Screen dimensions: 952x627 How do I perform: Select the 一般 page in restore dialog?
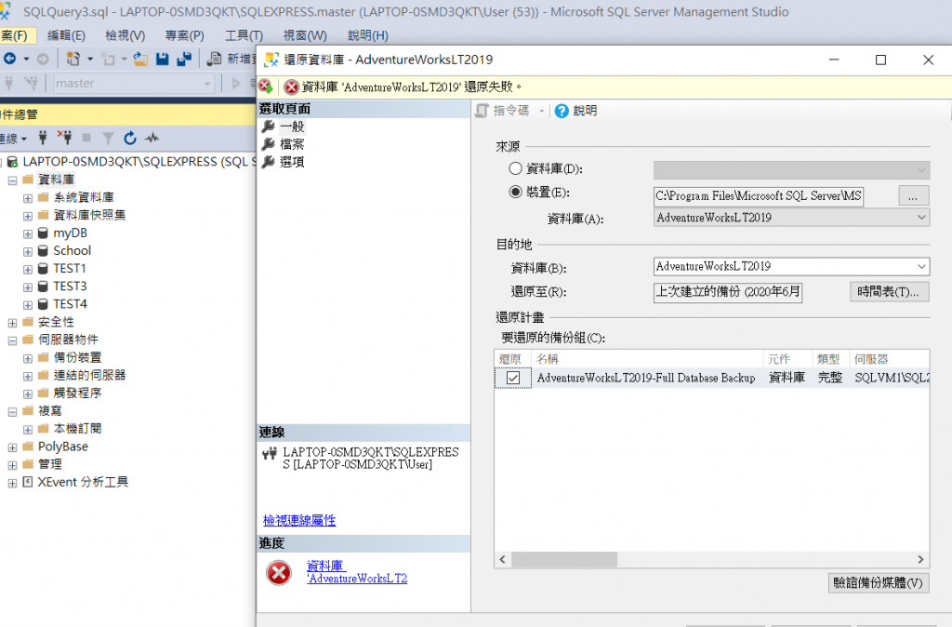click(x=292, y=127)
